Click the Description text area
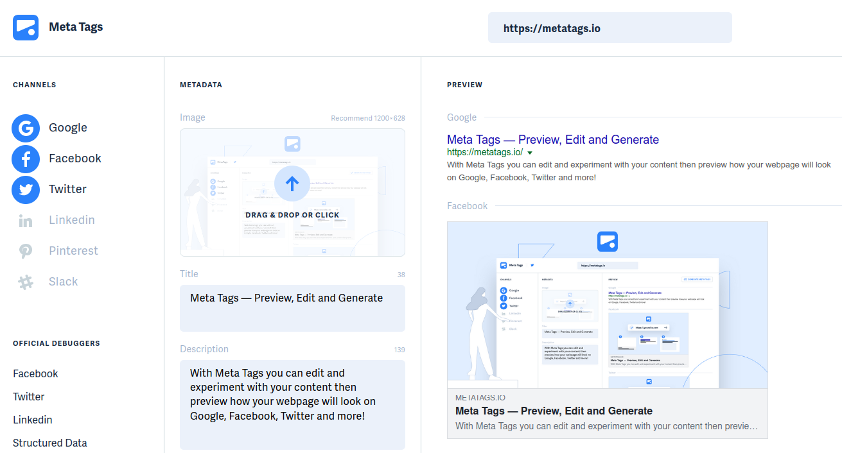The image size is (842, 453). pyautogui.click(x=292, y=405)
